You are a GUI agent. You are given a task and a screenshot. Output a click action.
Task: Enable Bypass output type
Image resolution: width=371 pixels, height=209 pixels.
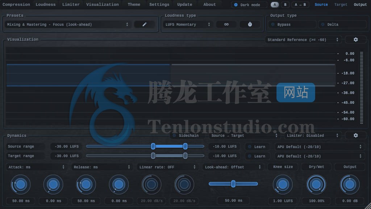coord(292,24)
